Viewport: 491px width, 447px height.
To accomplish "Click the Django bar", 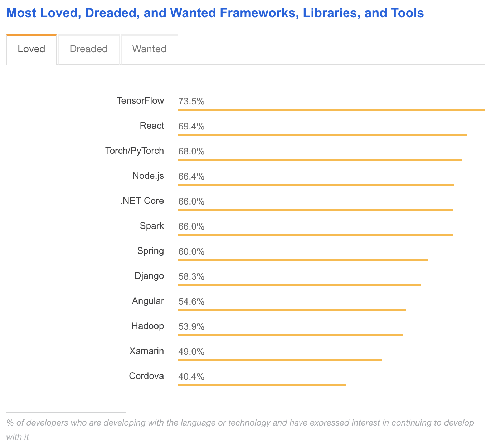I will [300, 285].
